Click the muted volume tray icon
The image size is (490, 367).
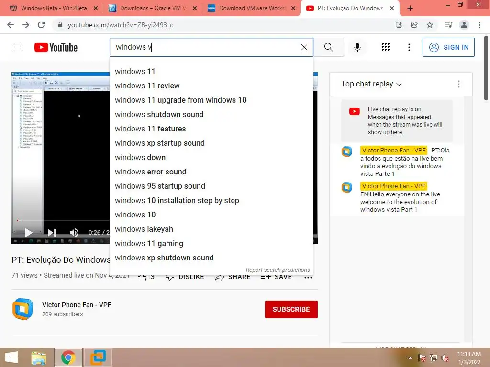coord(445,358)
